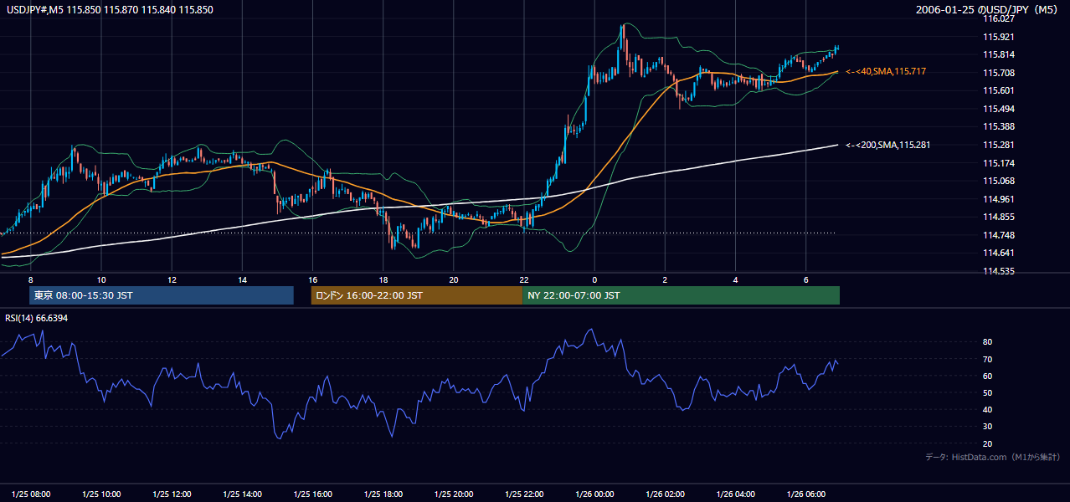Click the HistData.com data source credit
This screenshot has height=502, width=1070.
pos(993,457)
